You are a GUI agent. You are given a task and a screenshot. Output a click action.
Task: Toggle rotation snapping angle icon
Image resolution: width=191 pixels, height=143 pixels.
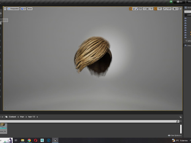point(156,9)
